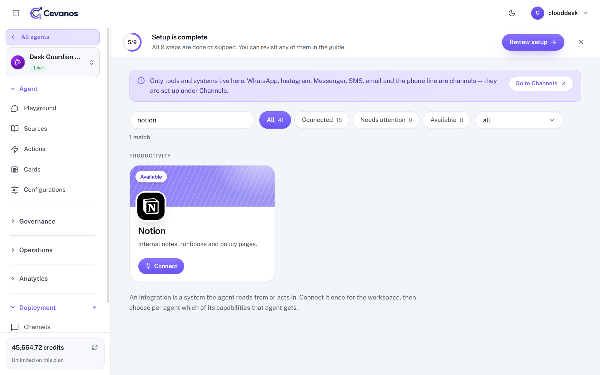Click the 45,664.72 credits text
The width and height of the screenshot is (600, 375).
(x=38, y=347)
